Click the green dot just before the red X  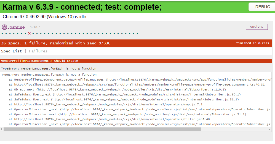point(25,34)
